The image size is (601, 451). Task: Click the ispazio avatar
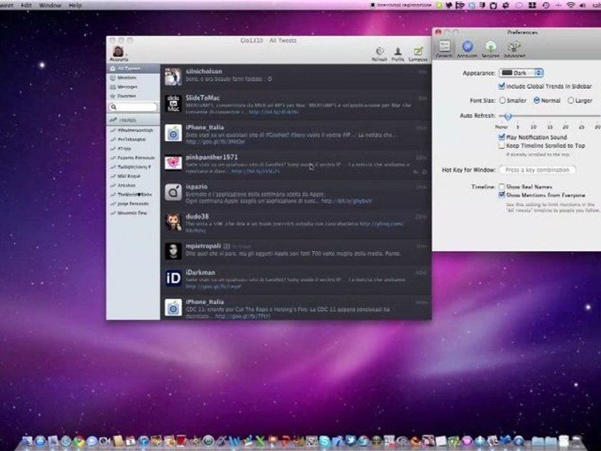[x=173, y=192]
